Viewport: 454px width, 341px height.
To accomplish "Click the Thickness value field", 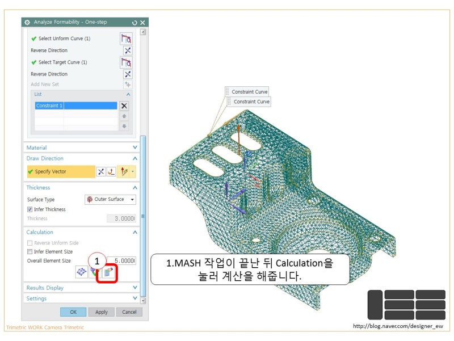I will pyautogui.click(x=121, y=218).
